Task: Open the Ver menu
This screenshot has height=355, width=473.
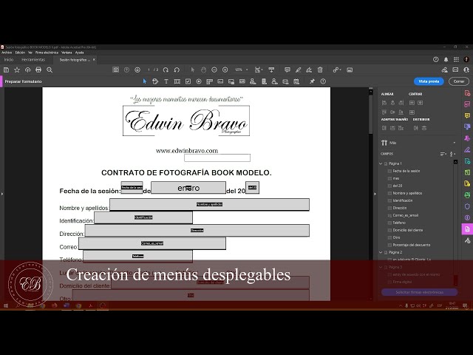Action: pyautogui.click(x=30, y=53)
